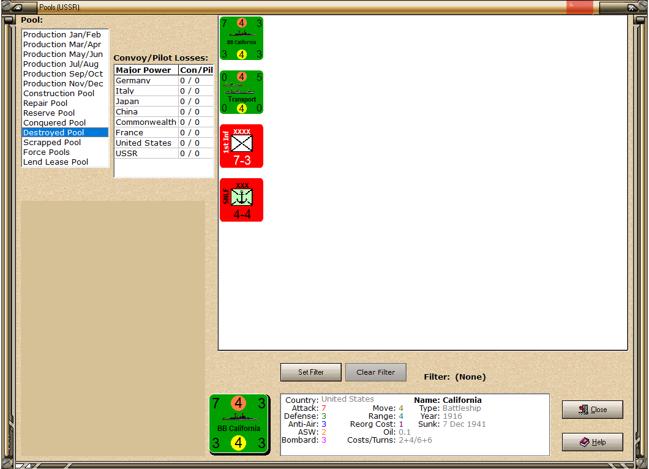Click the Germany row in losses table
This screenshot has width=649, height=469.
tap(164, 81)
